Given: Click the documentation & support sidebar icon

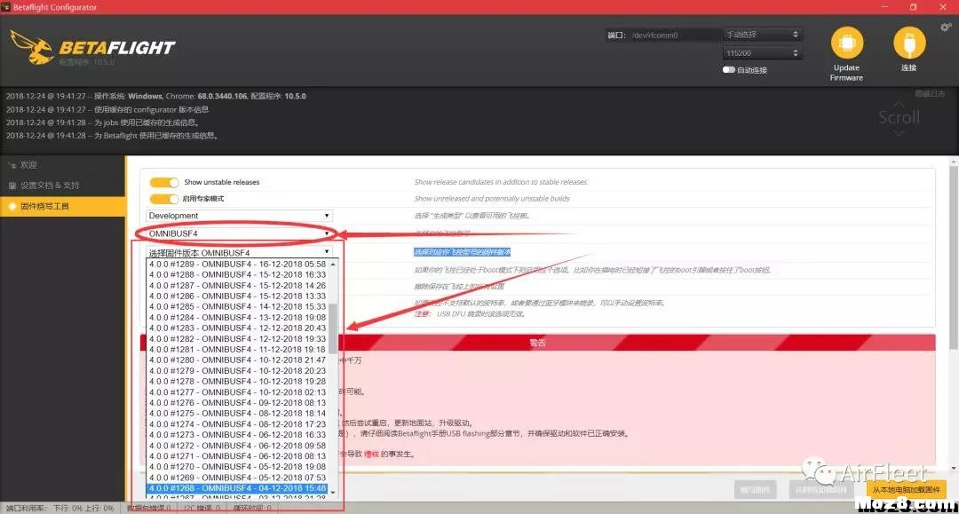Looking at the screenshot, I should point(12,186).
